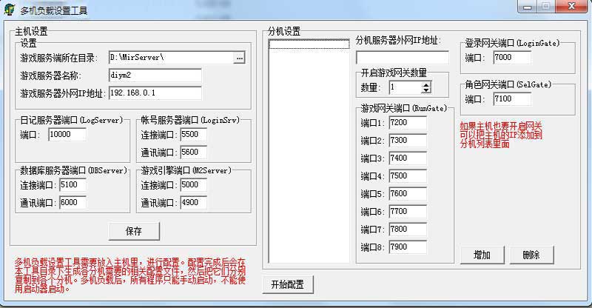
Task: Click the 数据库服务器端口(DBServer) group label
Action: [x=73, y=170]
